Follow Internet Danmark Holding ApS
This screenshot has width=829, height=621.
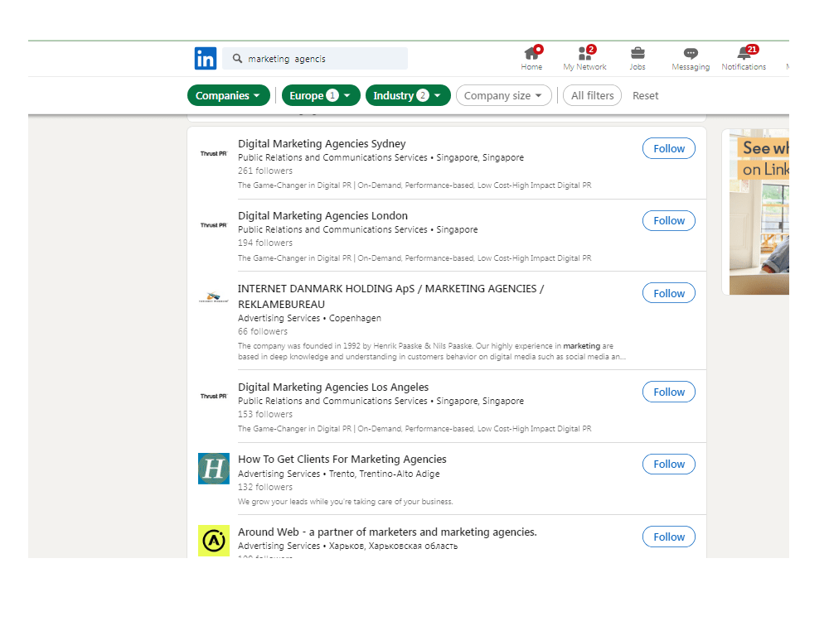pos(669,293)
